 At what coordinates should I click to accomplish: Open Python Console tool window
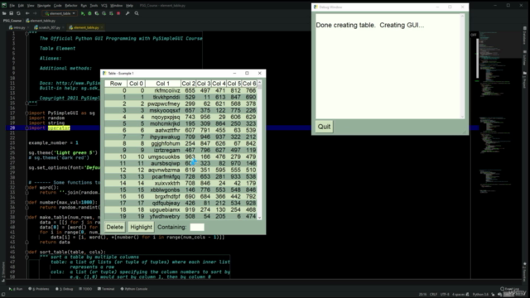[134, 289]
